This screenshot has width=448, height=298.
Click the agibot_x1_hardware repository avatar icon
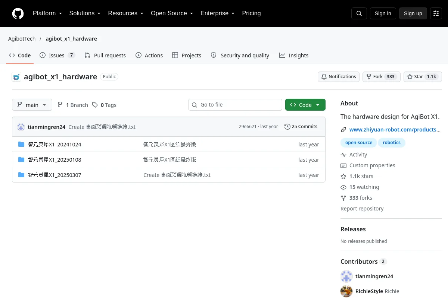point(16,77)
